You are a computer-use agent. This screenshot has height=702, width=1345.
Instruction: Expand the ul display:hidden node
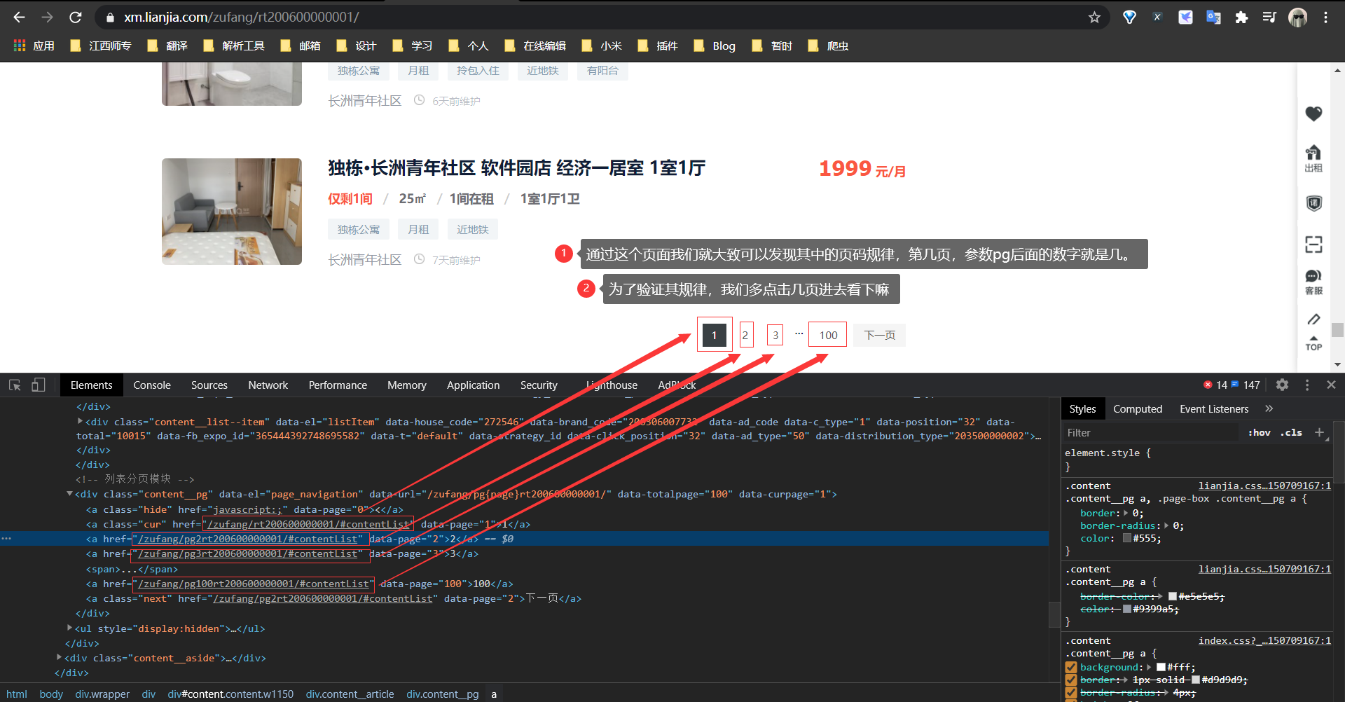(69, 628)
